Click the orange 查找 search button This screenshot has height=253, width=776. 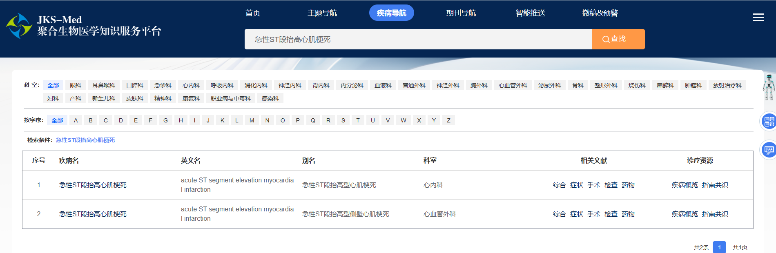pyautogui.click(x=618, y=39)
